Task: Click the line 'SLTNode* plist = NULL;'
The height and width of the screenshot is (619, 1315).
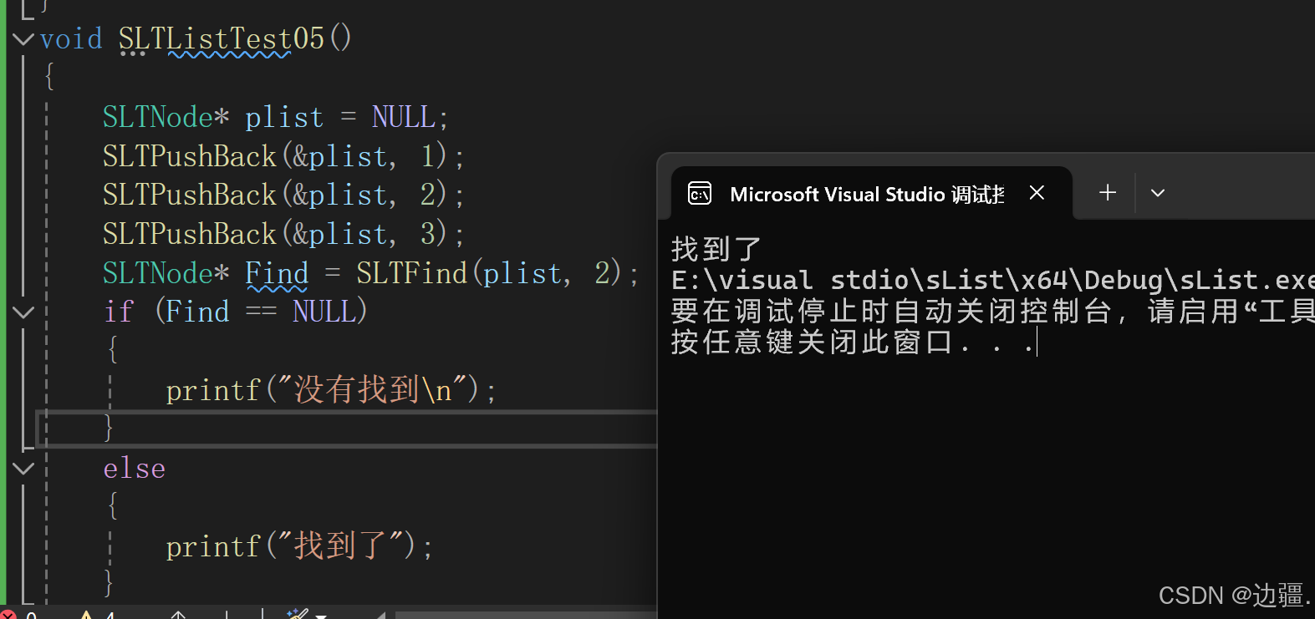Action: pyautogui.click(x=276, y=117)
